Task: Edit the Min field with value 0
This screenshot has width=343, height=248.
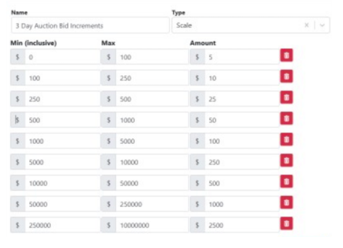Action: click(x=63, y=57)
